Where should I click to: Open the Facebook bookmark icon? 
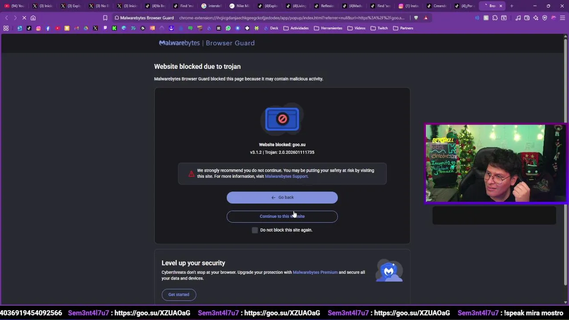48,28
